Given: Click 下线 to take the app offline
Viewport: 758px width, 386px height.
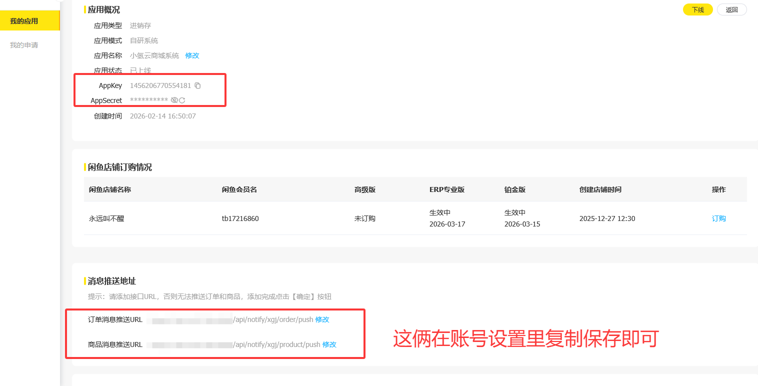Looking at the screenshot, I should click(x=697, y=9).
